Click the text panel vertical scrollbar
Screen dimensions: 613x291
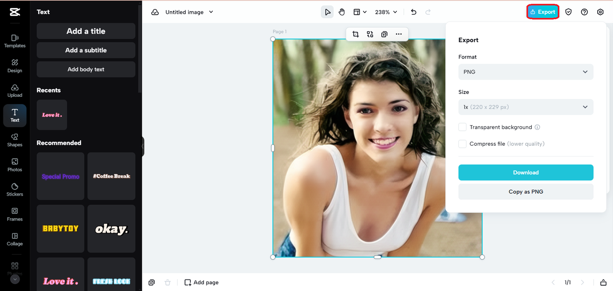(140, 48)
